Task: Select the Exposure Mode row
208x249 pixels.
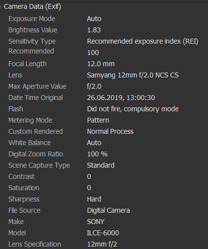Action: coord(104,19)
